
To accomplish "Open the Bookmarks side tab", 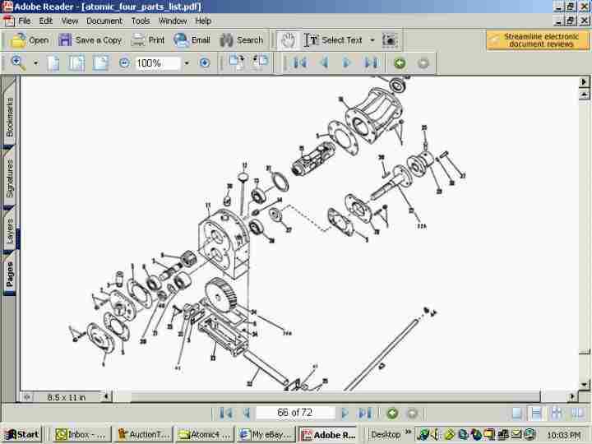I will point(10,117).
